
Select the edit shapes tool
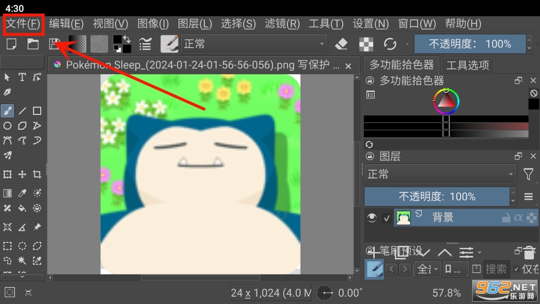tap(37, 77)
